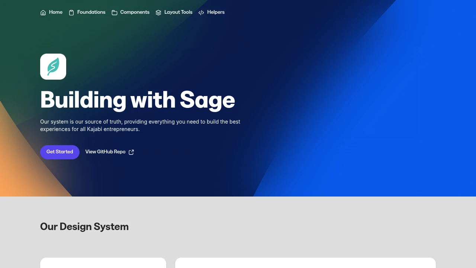Click the hero description text about Kajabi entrepreneurs
Viewport: 476px width, 268px height.
140,125
